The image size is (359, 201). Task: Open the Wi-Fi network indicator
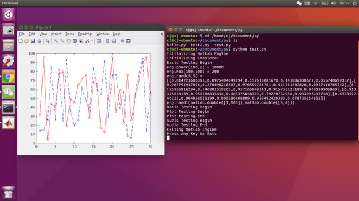(316, 3)
